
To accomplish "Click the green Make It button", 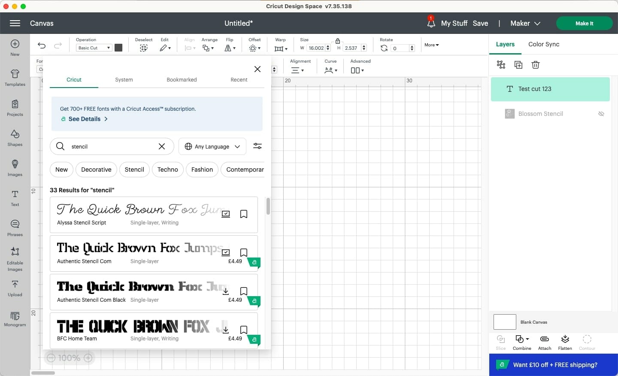I will (584, 23).
